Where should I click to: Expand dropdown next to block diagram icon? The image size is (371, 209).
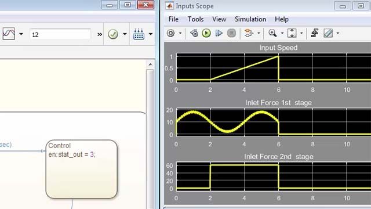[259, 33]
